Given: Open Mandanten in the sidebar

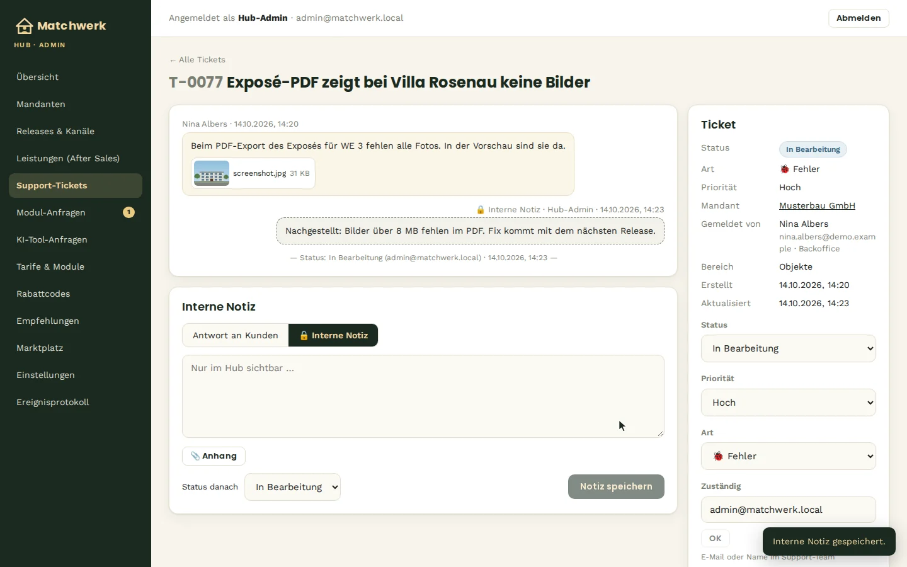Looking at the screenshot, I should point(76,104).
